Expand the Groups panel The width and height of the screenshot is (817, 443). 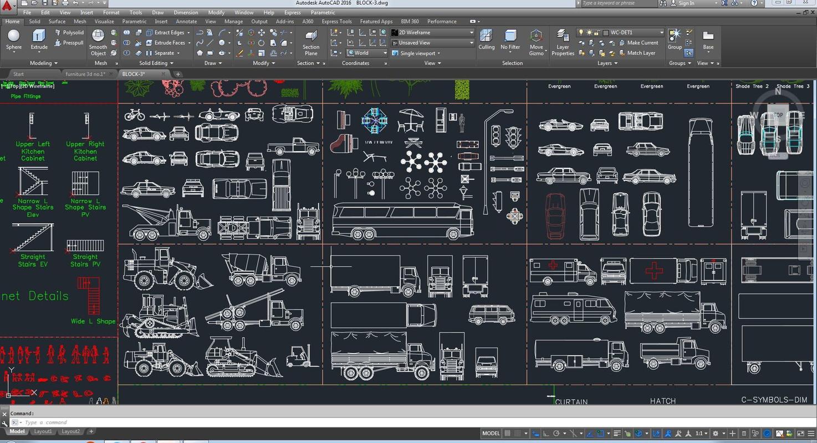point(680,63)
